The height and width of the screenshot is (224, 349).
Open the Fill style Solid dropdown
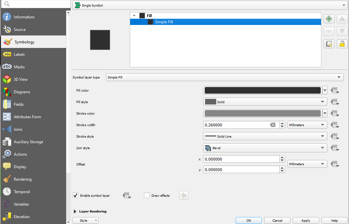coord(265,102)
